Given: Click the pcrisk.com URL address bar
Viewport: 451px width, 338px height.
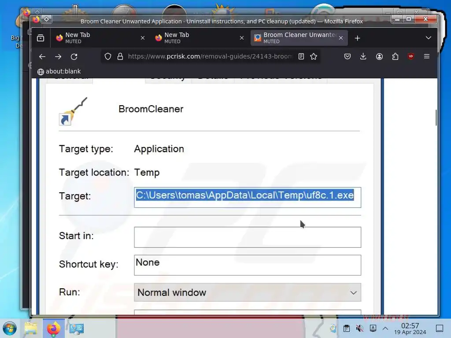Looking at the screenshot, I should [210, 56].
